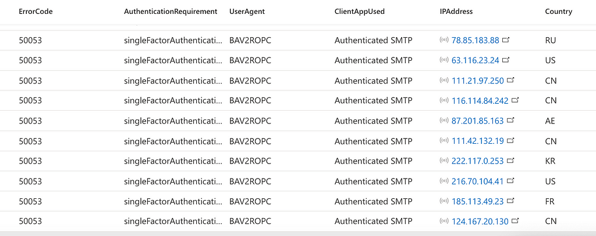
Task: Click popout icon for 116.114.84.242
Action: point(516,100)
